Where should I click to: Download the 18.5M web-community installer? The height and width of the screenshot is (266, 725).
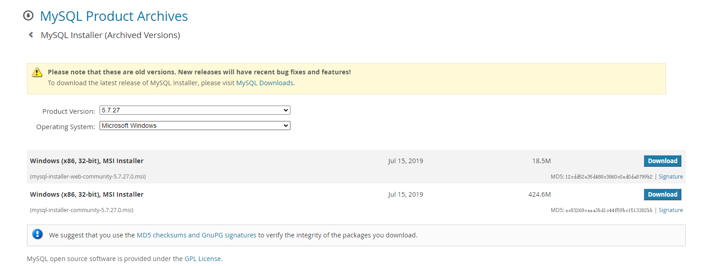[662, 161]
